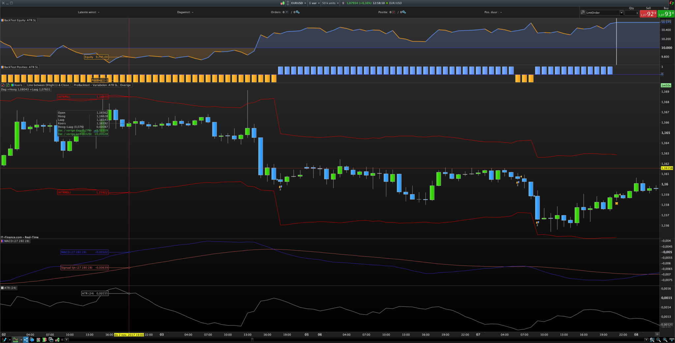Click the MACD (27 280 28) blue value label
The height and width of the screenshot is (343, 675).
tap(85, 252)
